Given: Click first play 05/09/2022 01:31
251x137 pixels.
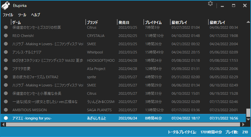Looking at the screenshot, I should pyautogui.click(x=186, y=69).
